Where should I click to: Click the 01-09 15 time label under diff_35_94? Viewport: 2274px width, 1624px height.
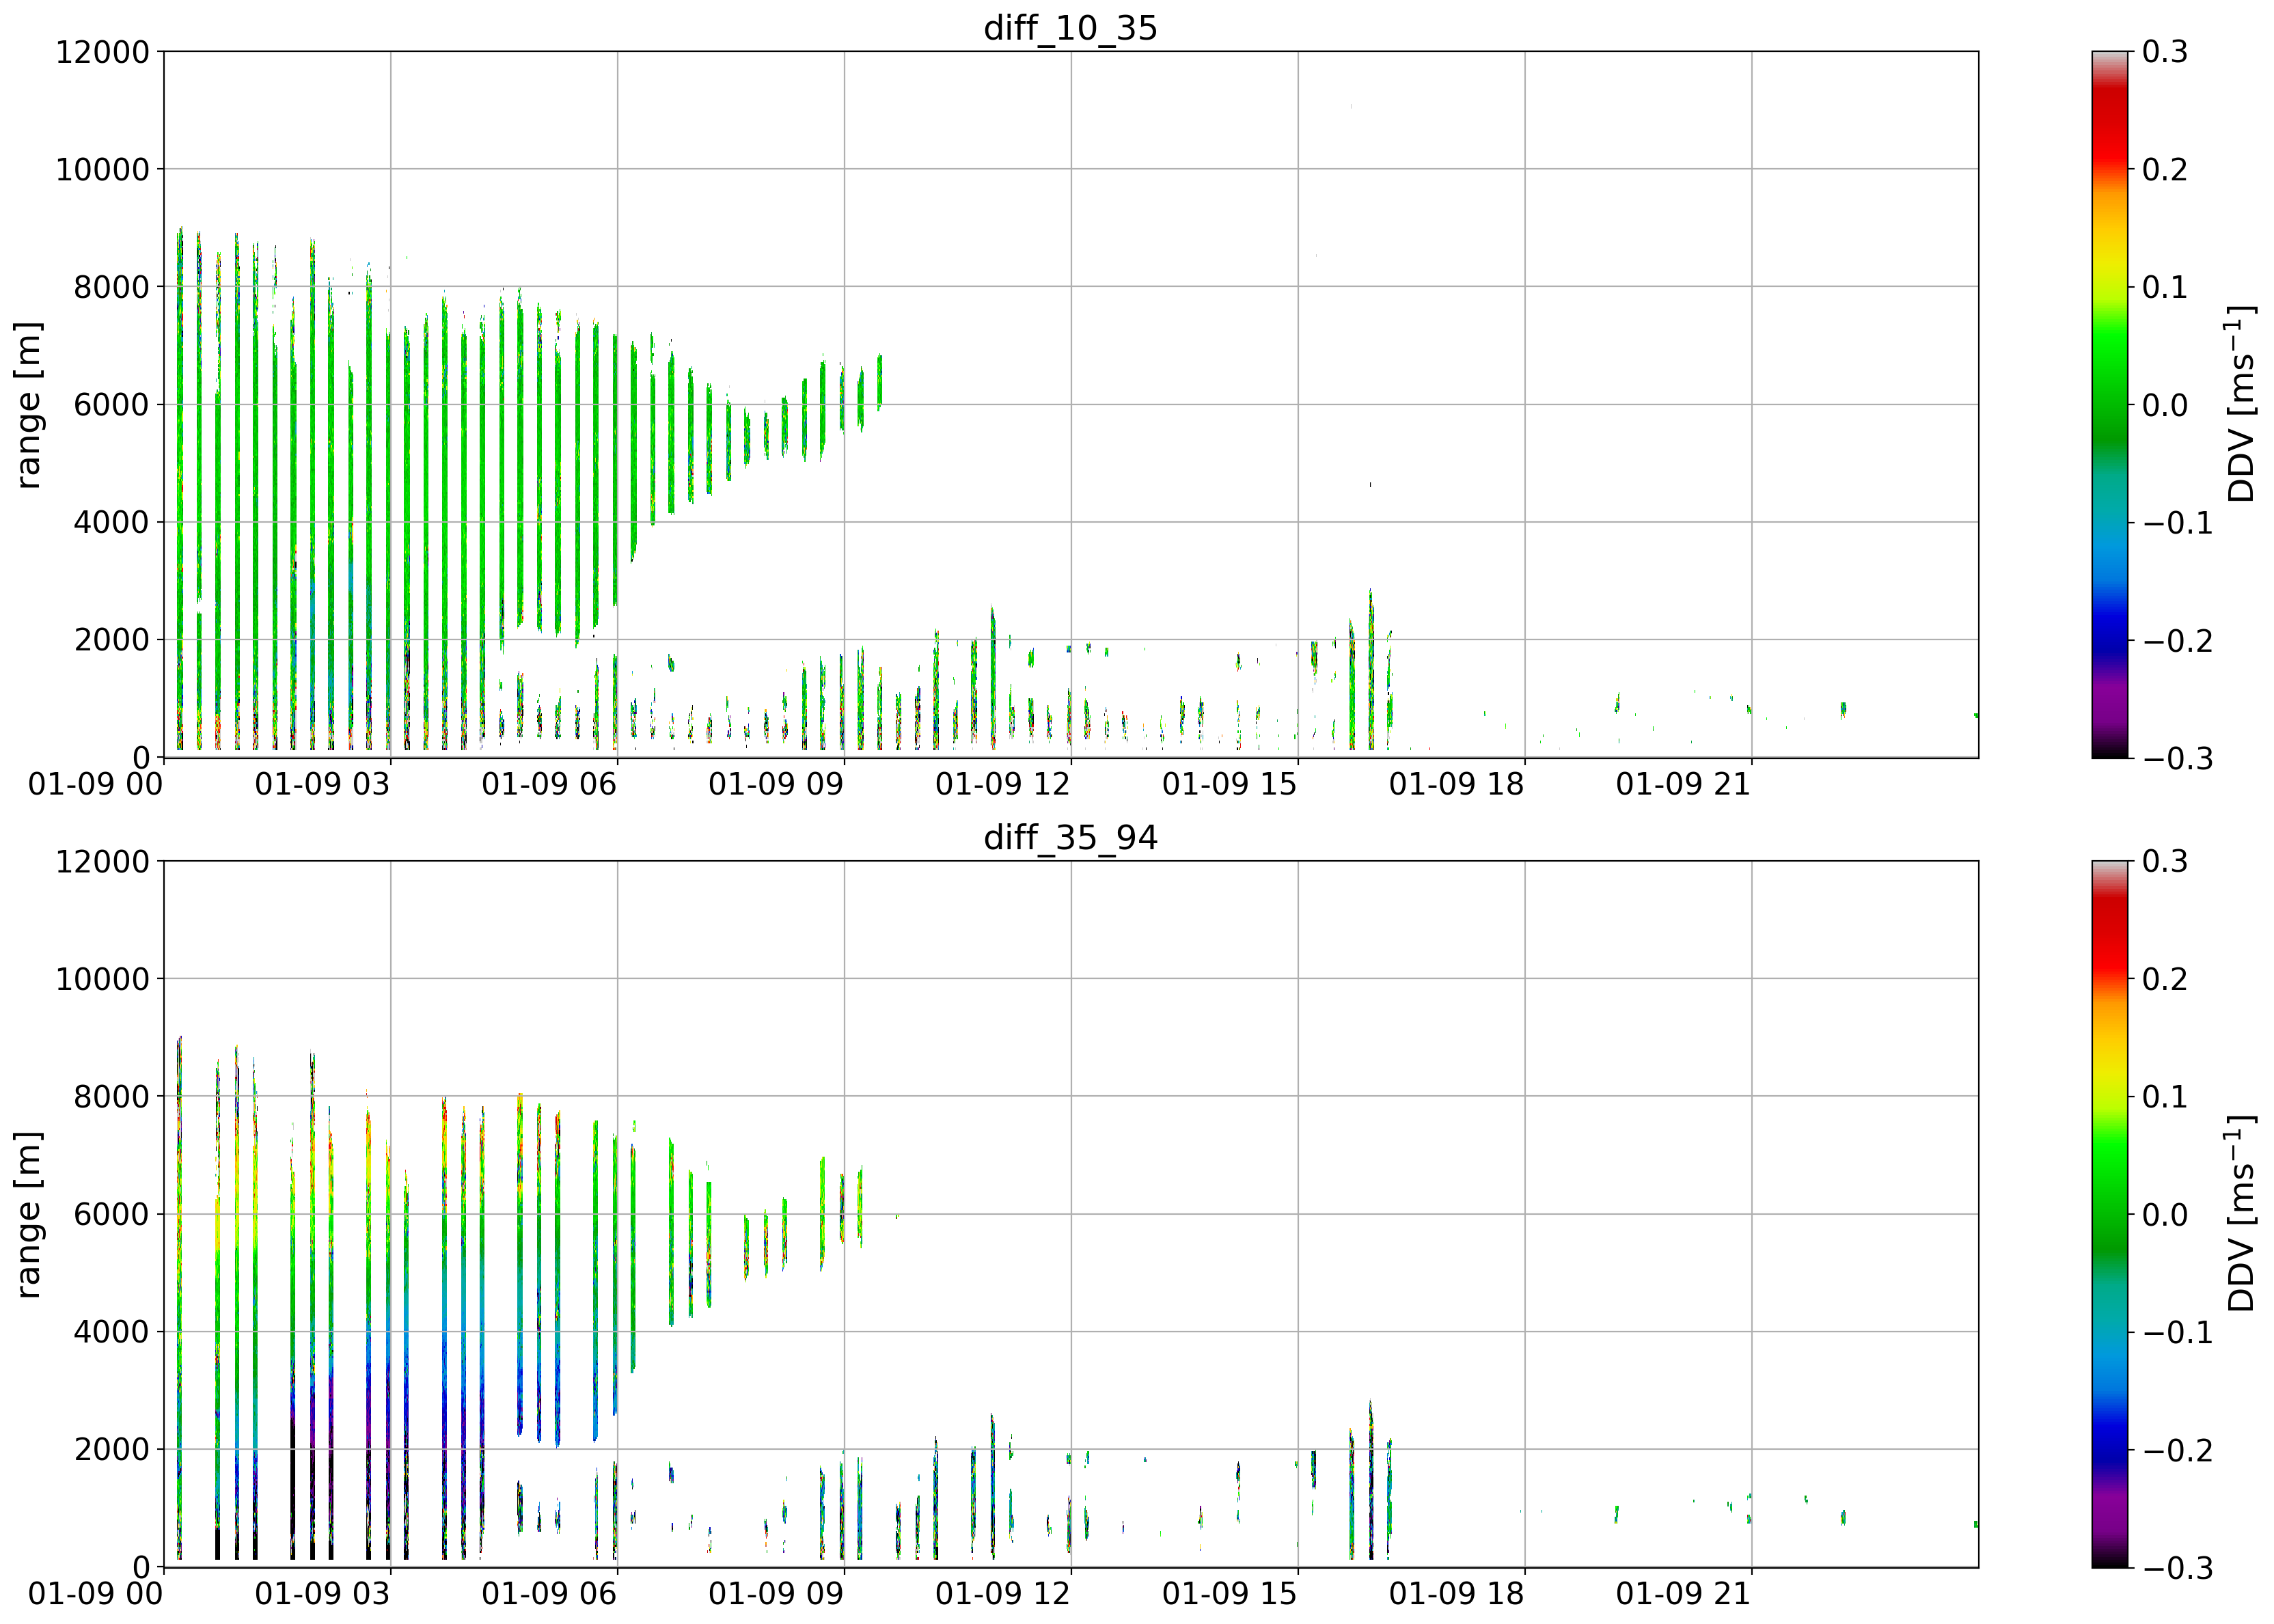point(1230,1593)
